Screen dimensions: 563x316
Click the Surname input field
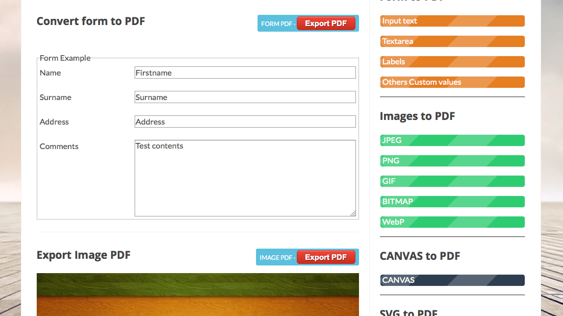point(245,96)
